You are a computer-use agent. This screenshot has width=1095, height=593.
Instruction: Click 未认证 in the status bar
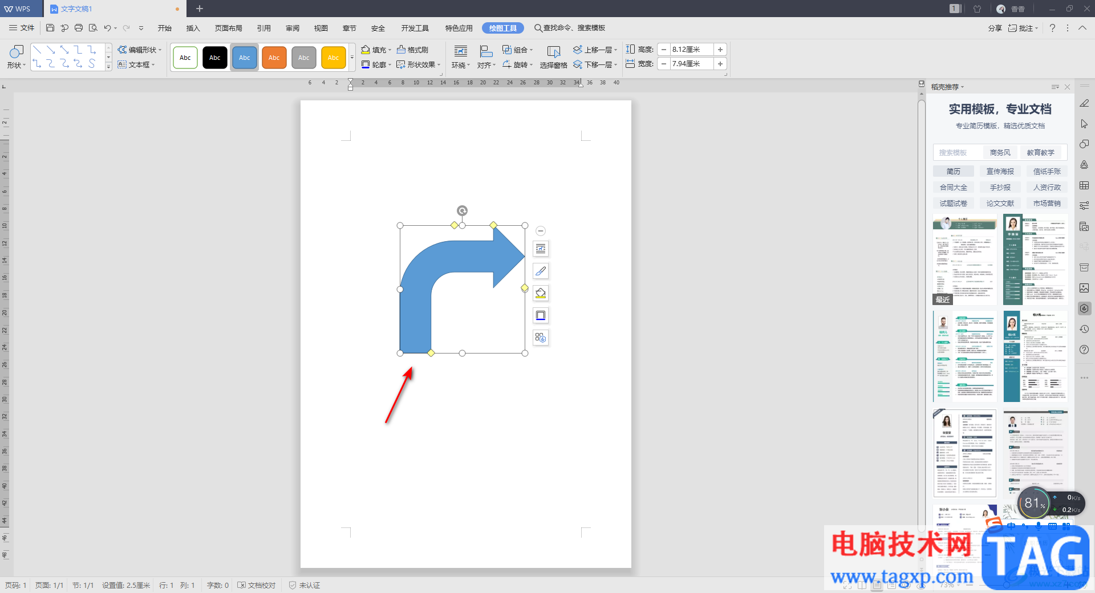pos(305,586)
